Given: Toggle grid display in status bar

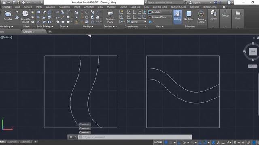Looking at the screenshot, I should 166,142.
